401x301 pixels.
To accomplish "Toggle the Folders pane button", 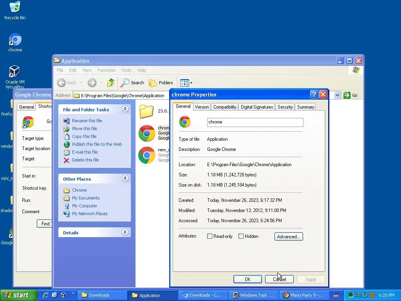I will coord(161,83).
